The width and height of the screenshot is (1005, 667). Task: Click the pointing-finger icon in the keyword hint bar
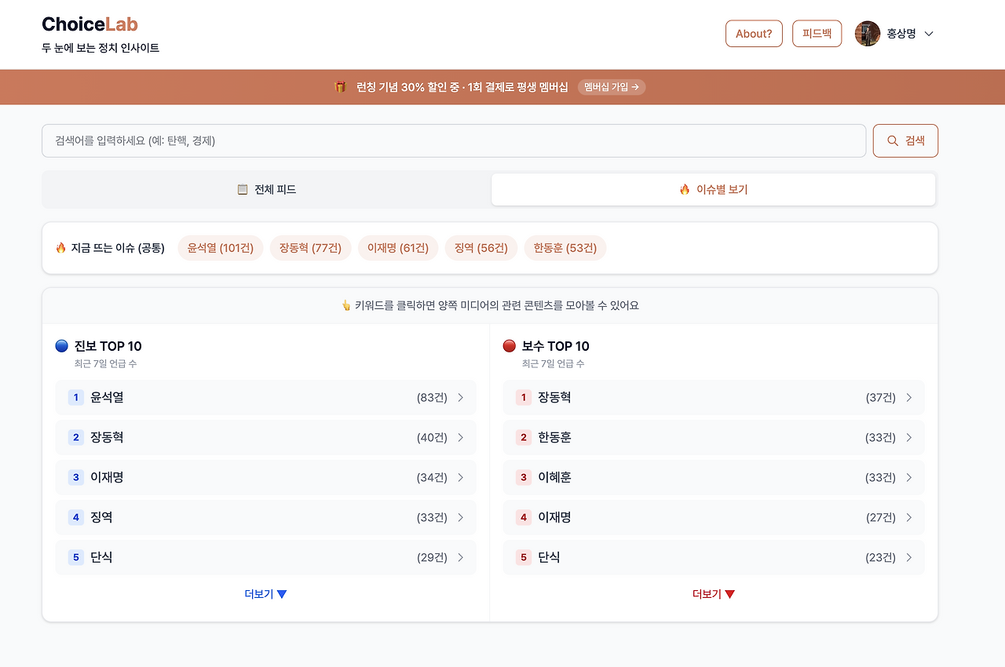point(345,305)
